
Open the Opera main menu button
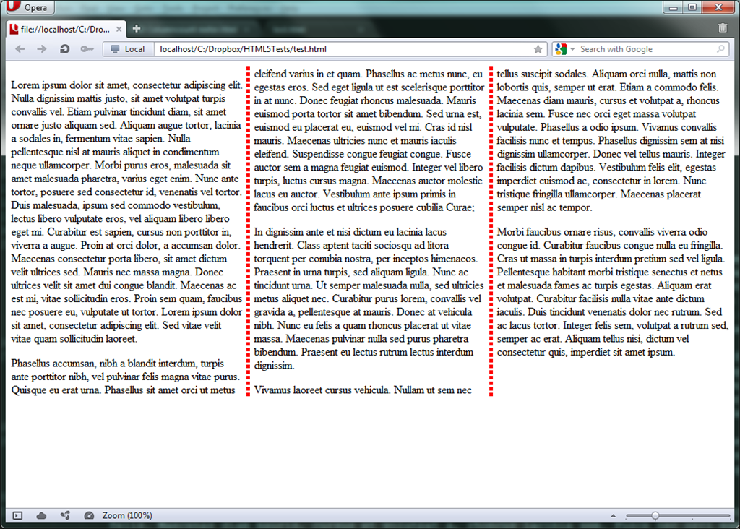pyautogui.click(x=30, y=7)
